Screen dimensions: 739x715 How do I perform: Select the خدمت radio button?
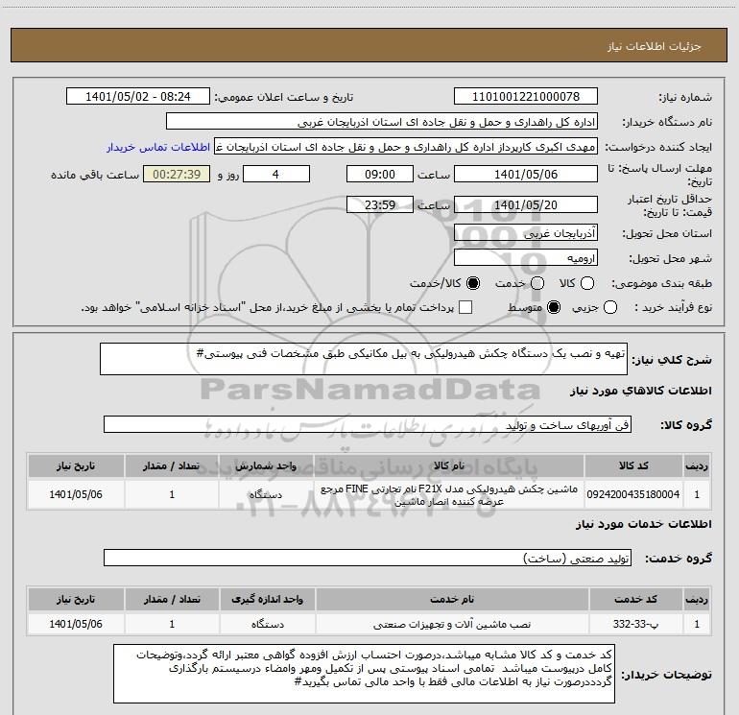pyautogui.click(x=537, y=283)
